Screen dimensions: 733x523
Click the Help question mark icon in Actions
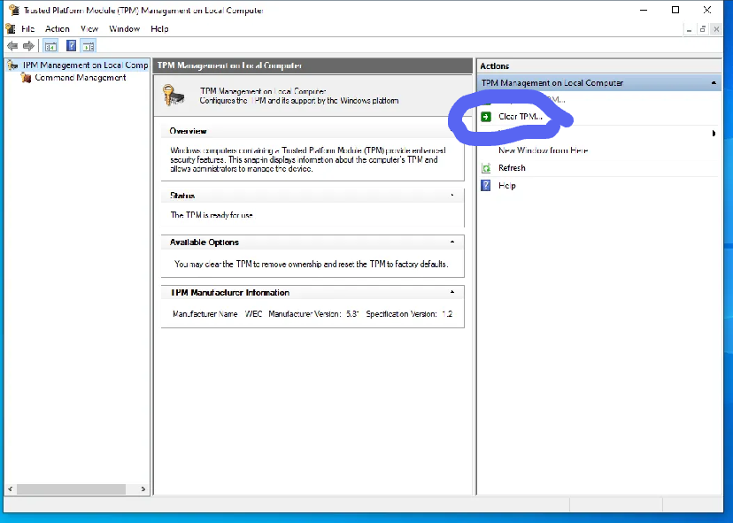[486, 186]
